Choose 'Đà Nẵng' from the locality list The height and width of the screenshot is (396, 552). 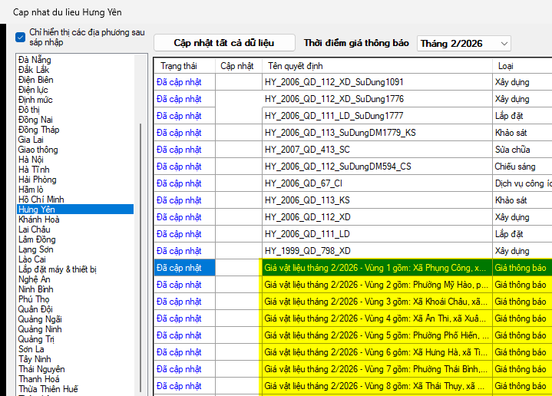pos(35,60)
